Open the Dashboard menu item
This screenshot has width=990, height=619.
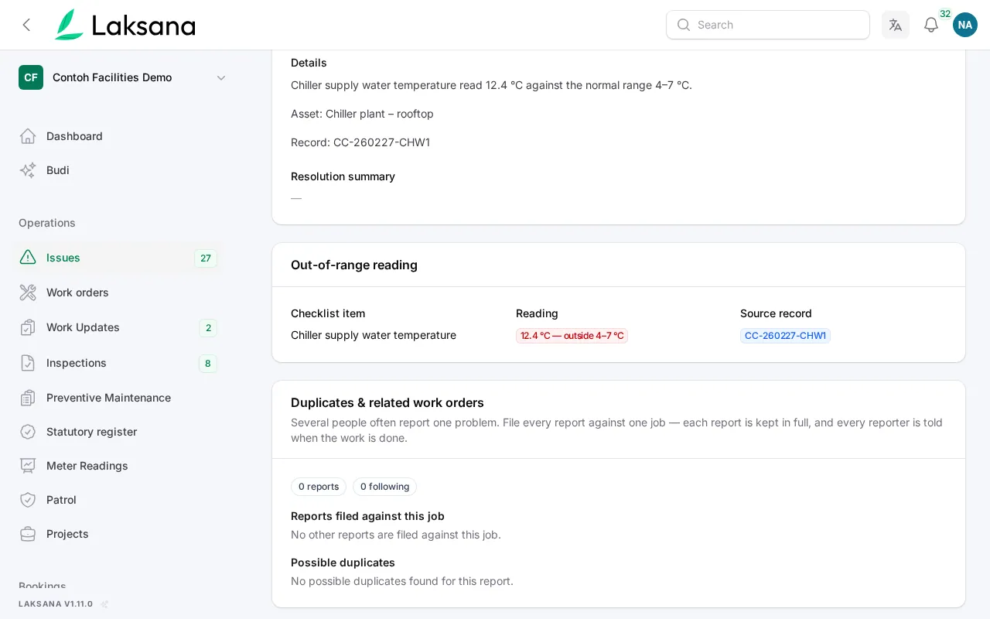pyautogui.click(x=118, y=136)
